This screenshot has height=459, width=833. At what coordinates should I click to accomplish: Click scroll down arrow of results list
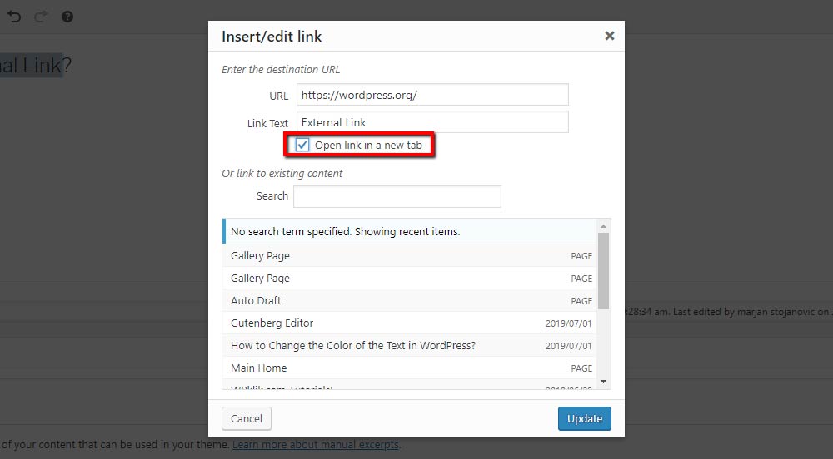(603, 382)
